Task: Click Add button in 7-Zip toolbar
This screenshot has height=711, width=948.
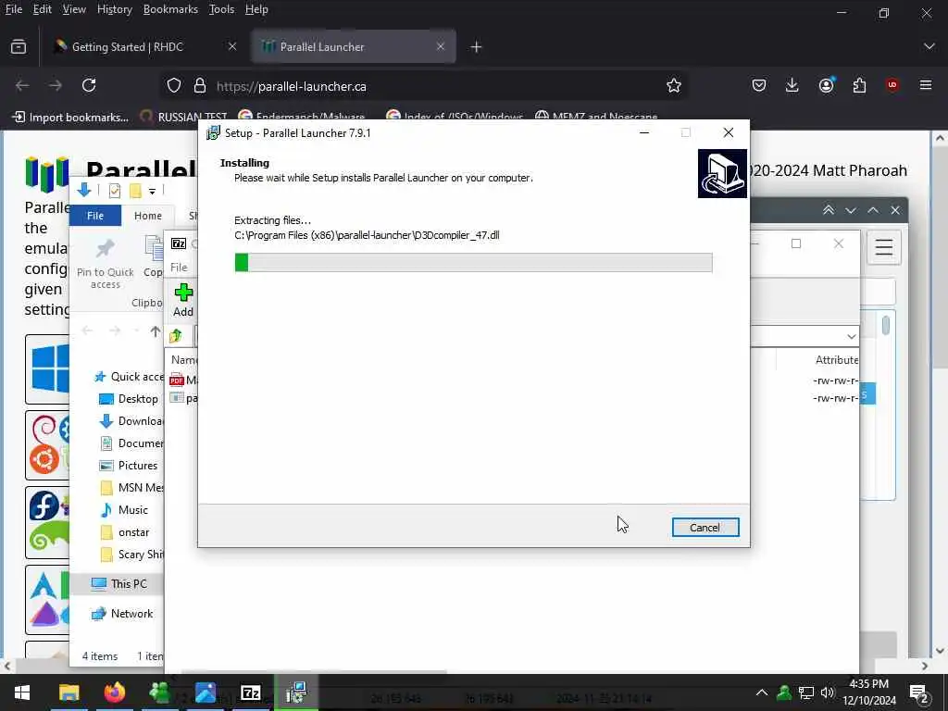Action: coord(183,301)
